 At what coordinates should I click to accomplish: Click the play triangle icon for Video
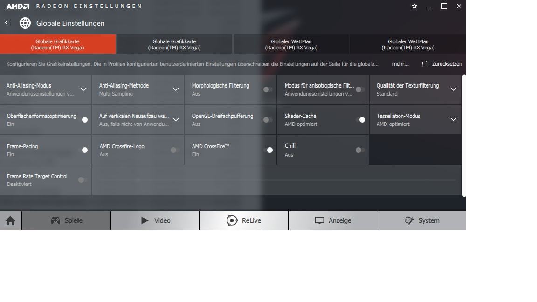[145, 220]
